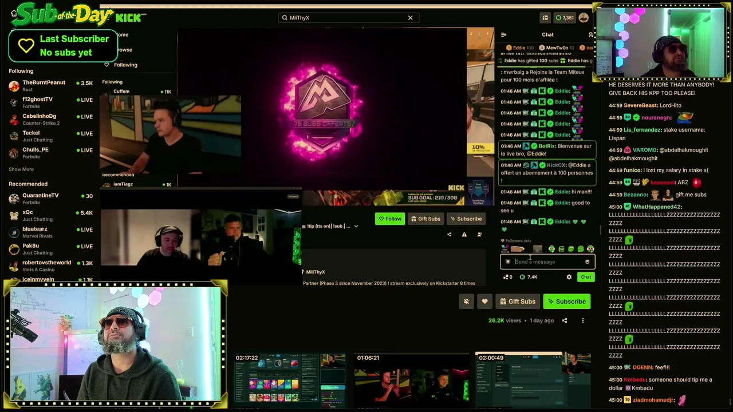Viewport: 733px width, 412px height.
Task: Toggle the heart follow button
Action: (x=484, y=302)
